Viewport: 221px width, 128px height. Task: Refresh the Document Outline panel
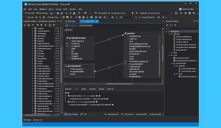pos(167,25)
